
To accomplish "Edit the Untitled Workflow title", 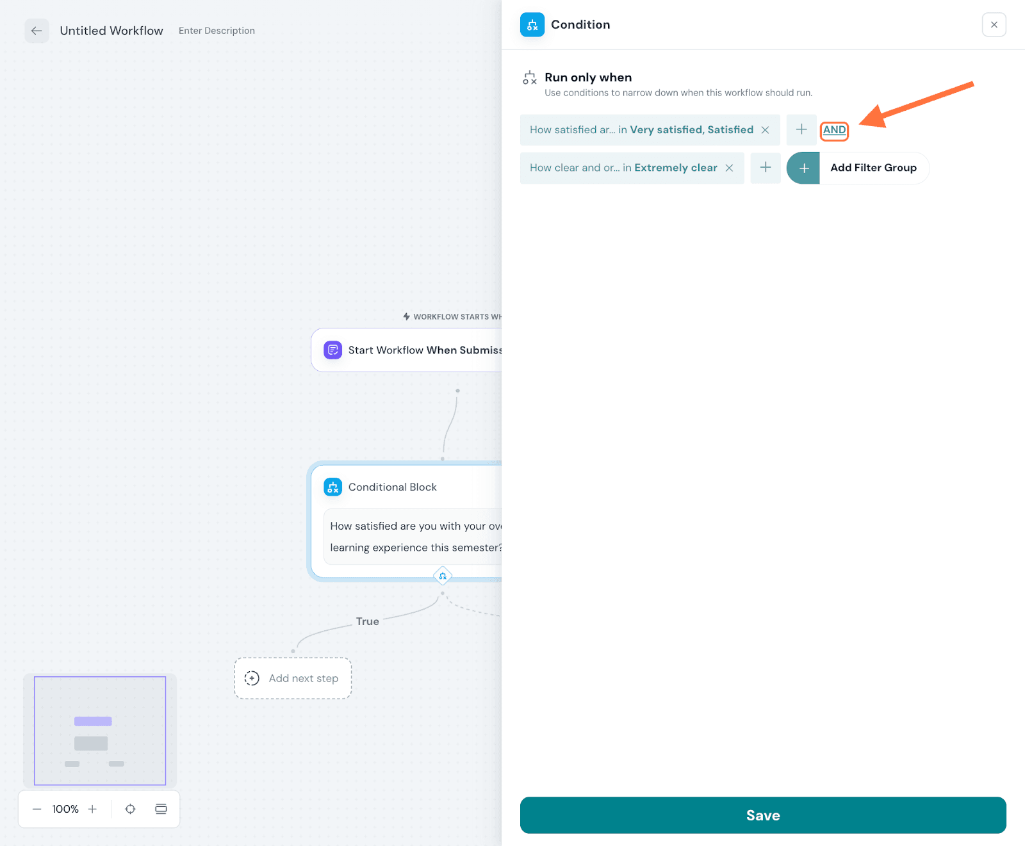I will [x=111, y=31].
